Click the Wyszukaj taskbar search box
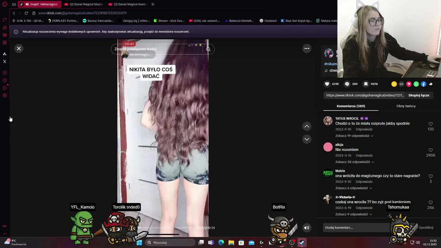 (170, 242)
